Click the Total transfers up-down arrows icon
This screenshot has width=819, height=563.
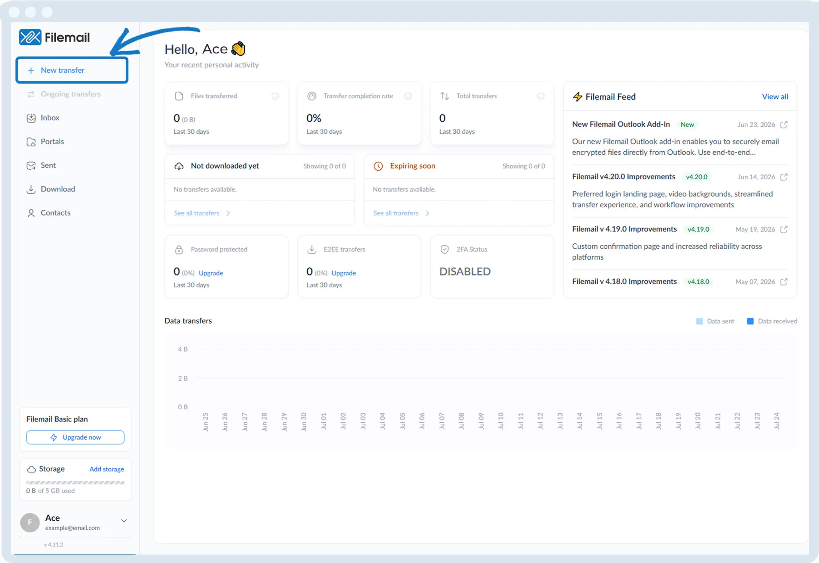tap(445, 96)
